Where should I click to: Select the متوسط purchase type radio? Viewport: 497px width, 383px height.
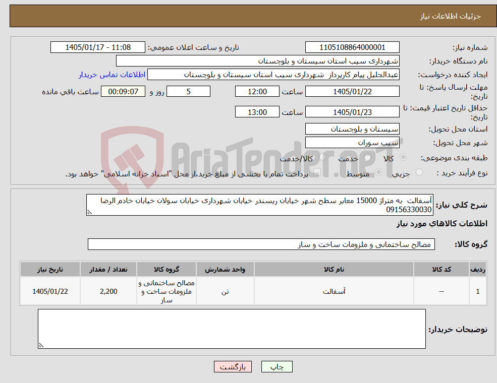pos(379,172)
